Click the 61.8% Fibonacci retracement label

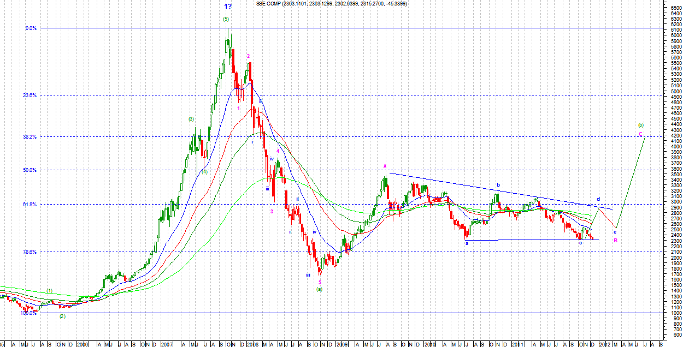tap(30, 204)
